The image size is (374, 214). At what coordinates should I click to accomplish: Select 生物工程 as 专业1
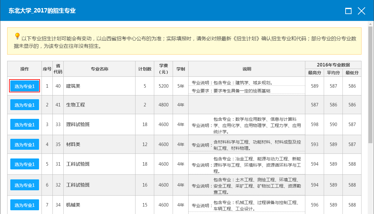(x=25, y=105)
